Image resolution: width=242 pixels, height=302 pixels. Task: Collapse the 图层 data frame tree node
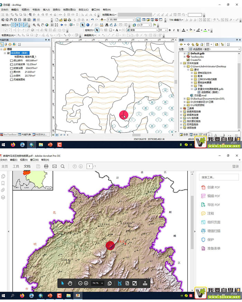[x=1, y=49]
